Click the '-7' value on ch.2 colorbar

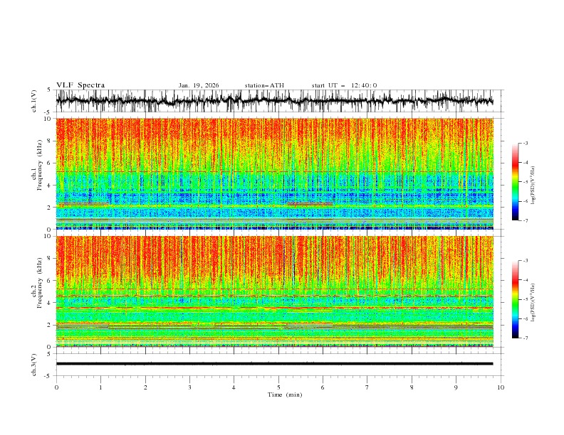point(526,338)
